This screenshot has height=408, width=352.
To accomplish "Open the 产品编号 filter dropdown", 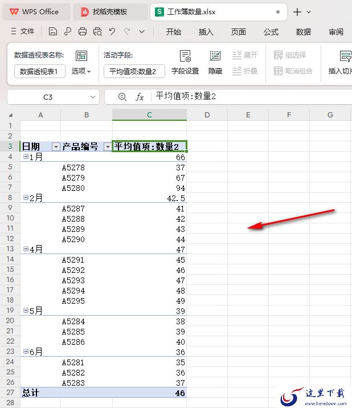I will pos(108,147).
